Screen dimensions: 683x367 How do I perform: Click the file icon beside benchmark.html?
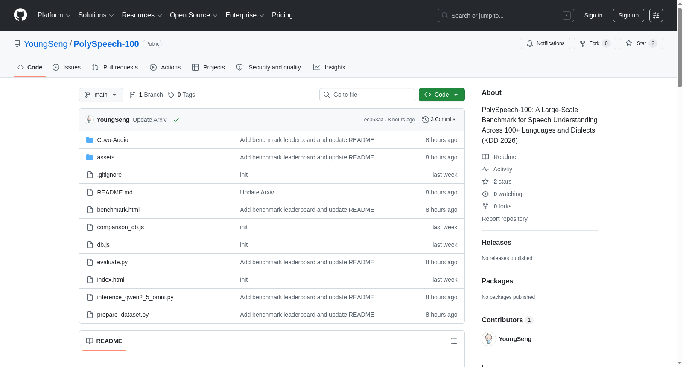(90, 210)
